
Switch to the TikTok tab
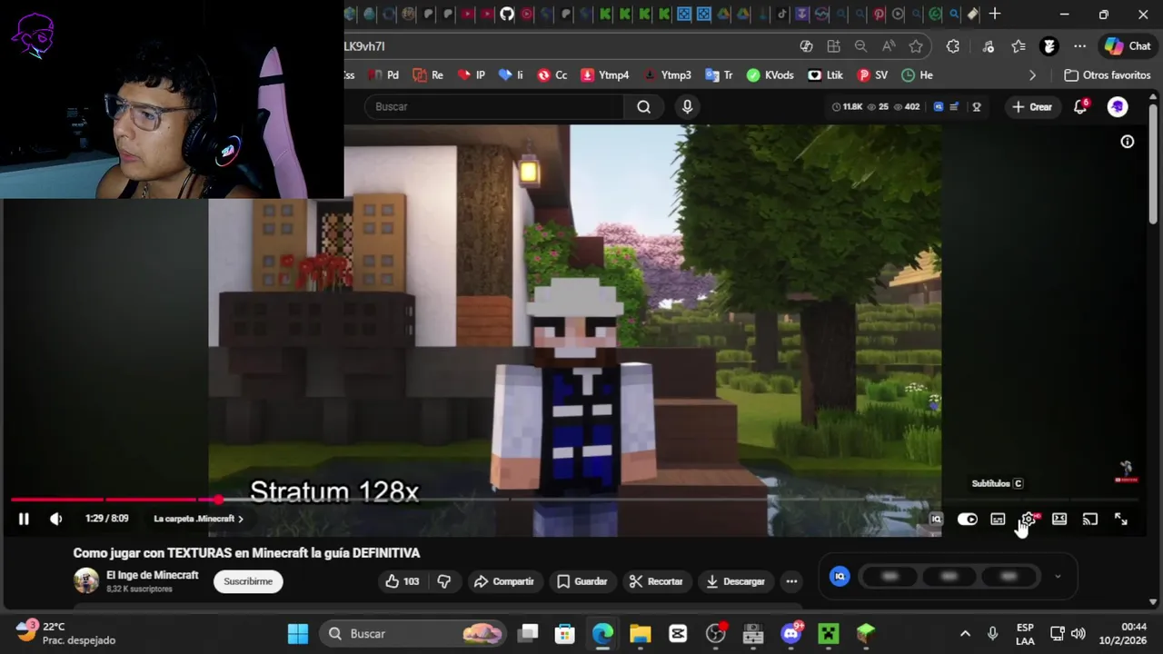tap(781, 14)
